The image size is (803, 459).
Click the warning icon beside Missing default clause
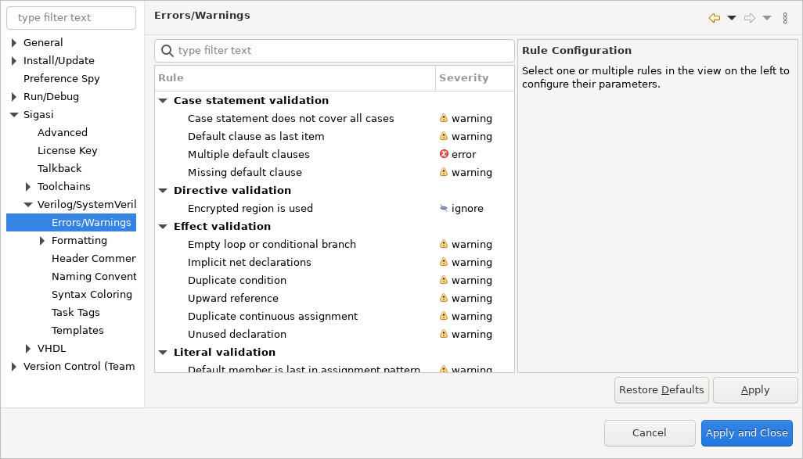click(x=444, y=172)
